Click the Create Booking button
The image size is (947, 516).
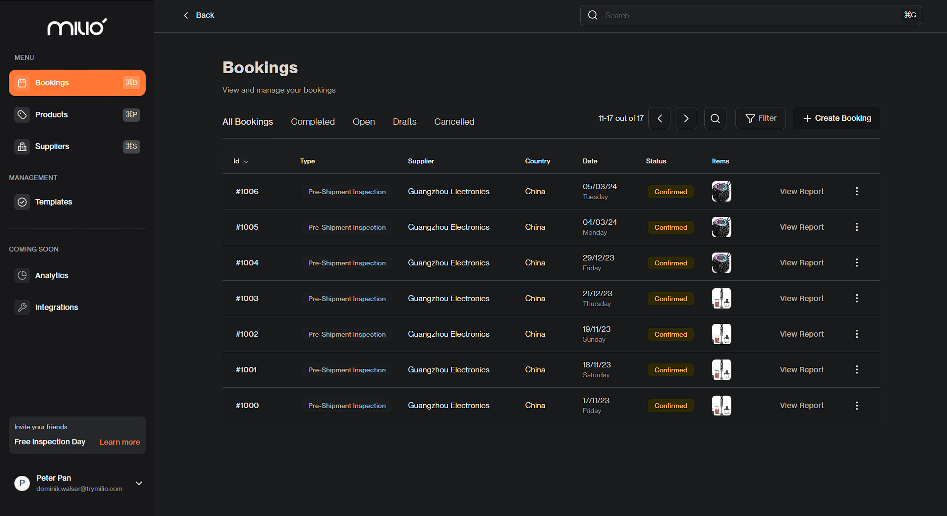coord(836,118)
